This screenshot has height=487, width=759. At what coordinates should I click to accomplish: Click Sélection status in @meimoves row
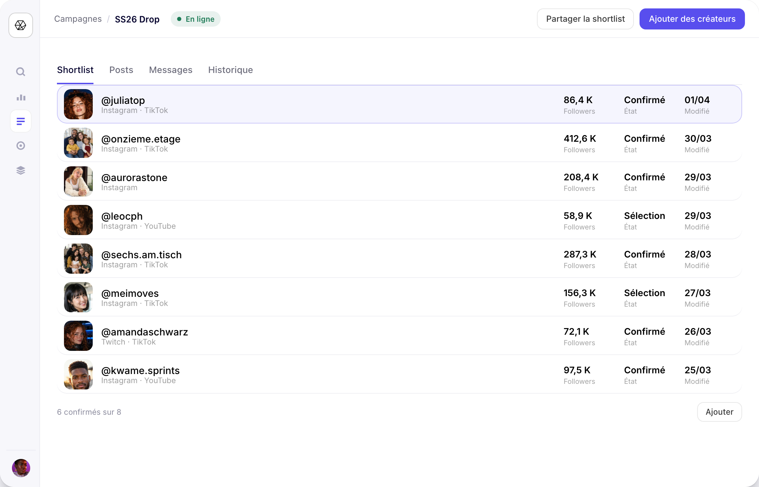[644, 293]
